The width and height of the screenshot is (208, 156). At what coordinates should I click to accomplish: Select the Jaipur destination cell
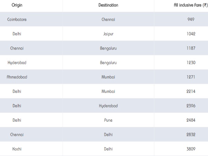tap(108, 34)
